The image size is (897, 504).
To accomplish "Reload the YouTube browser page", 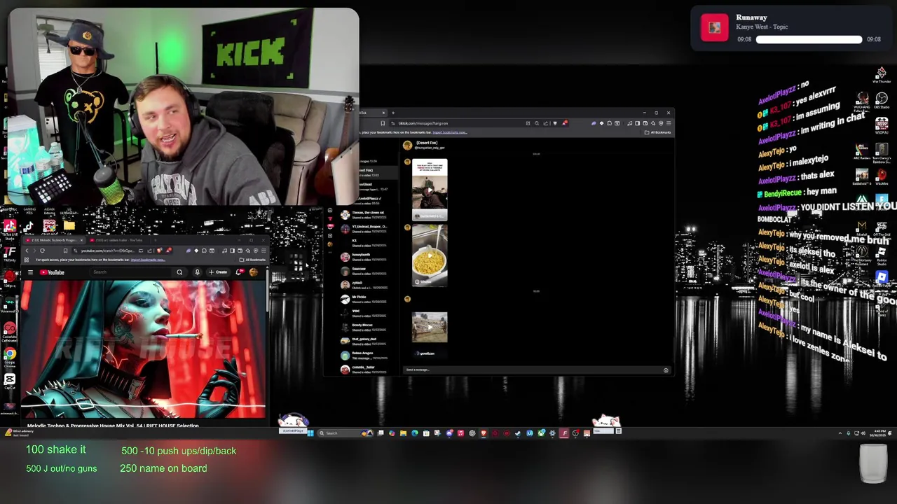I will coord(42,251).
